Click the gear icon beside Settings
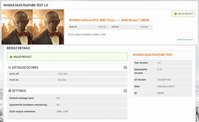The width and height of the screenshot is (199, 122). tap(10, 91)
